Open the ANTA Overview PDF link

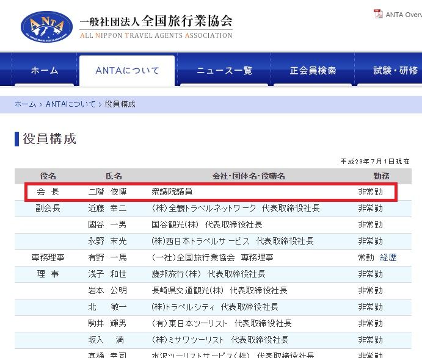tap(404, 15)
